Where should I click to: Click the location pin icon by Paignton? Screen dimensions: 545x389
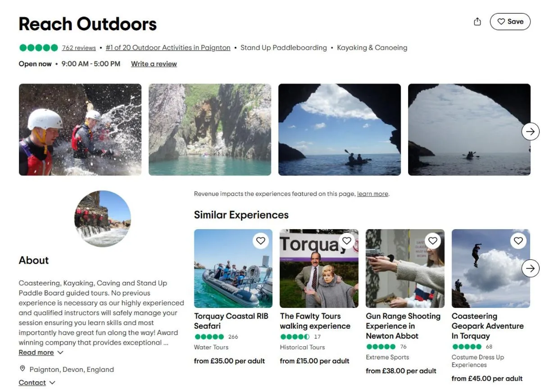[23, 369]
